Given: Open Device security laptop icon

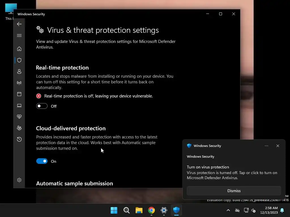Looking at the screenshot, I should tap(19, 106).
